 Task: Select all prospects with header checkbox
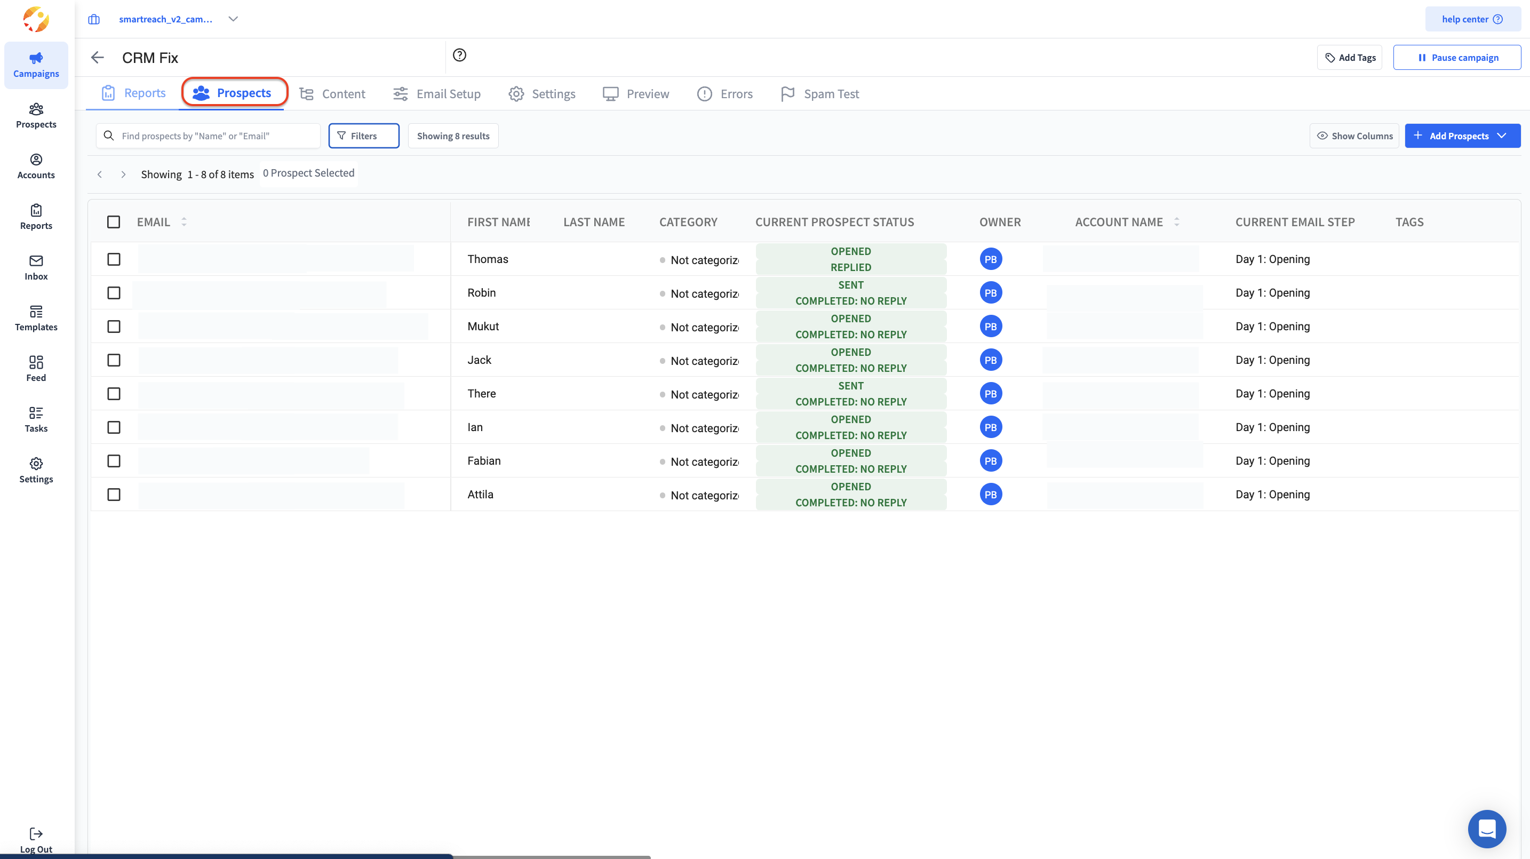[x=114, y=221]
